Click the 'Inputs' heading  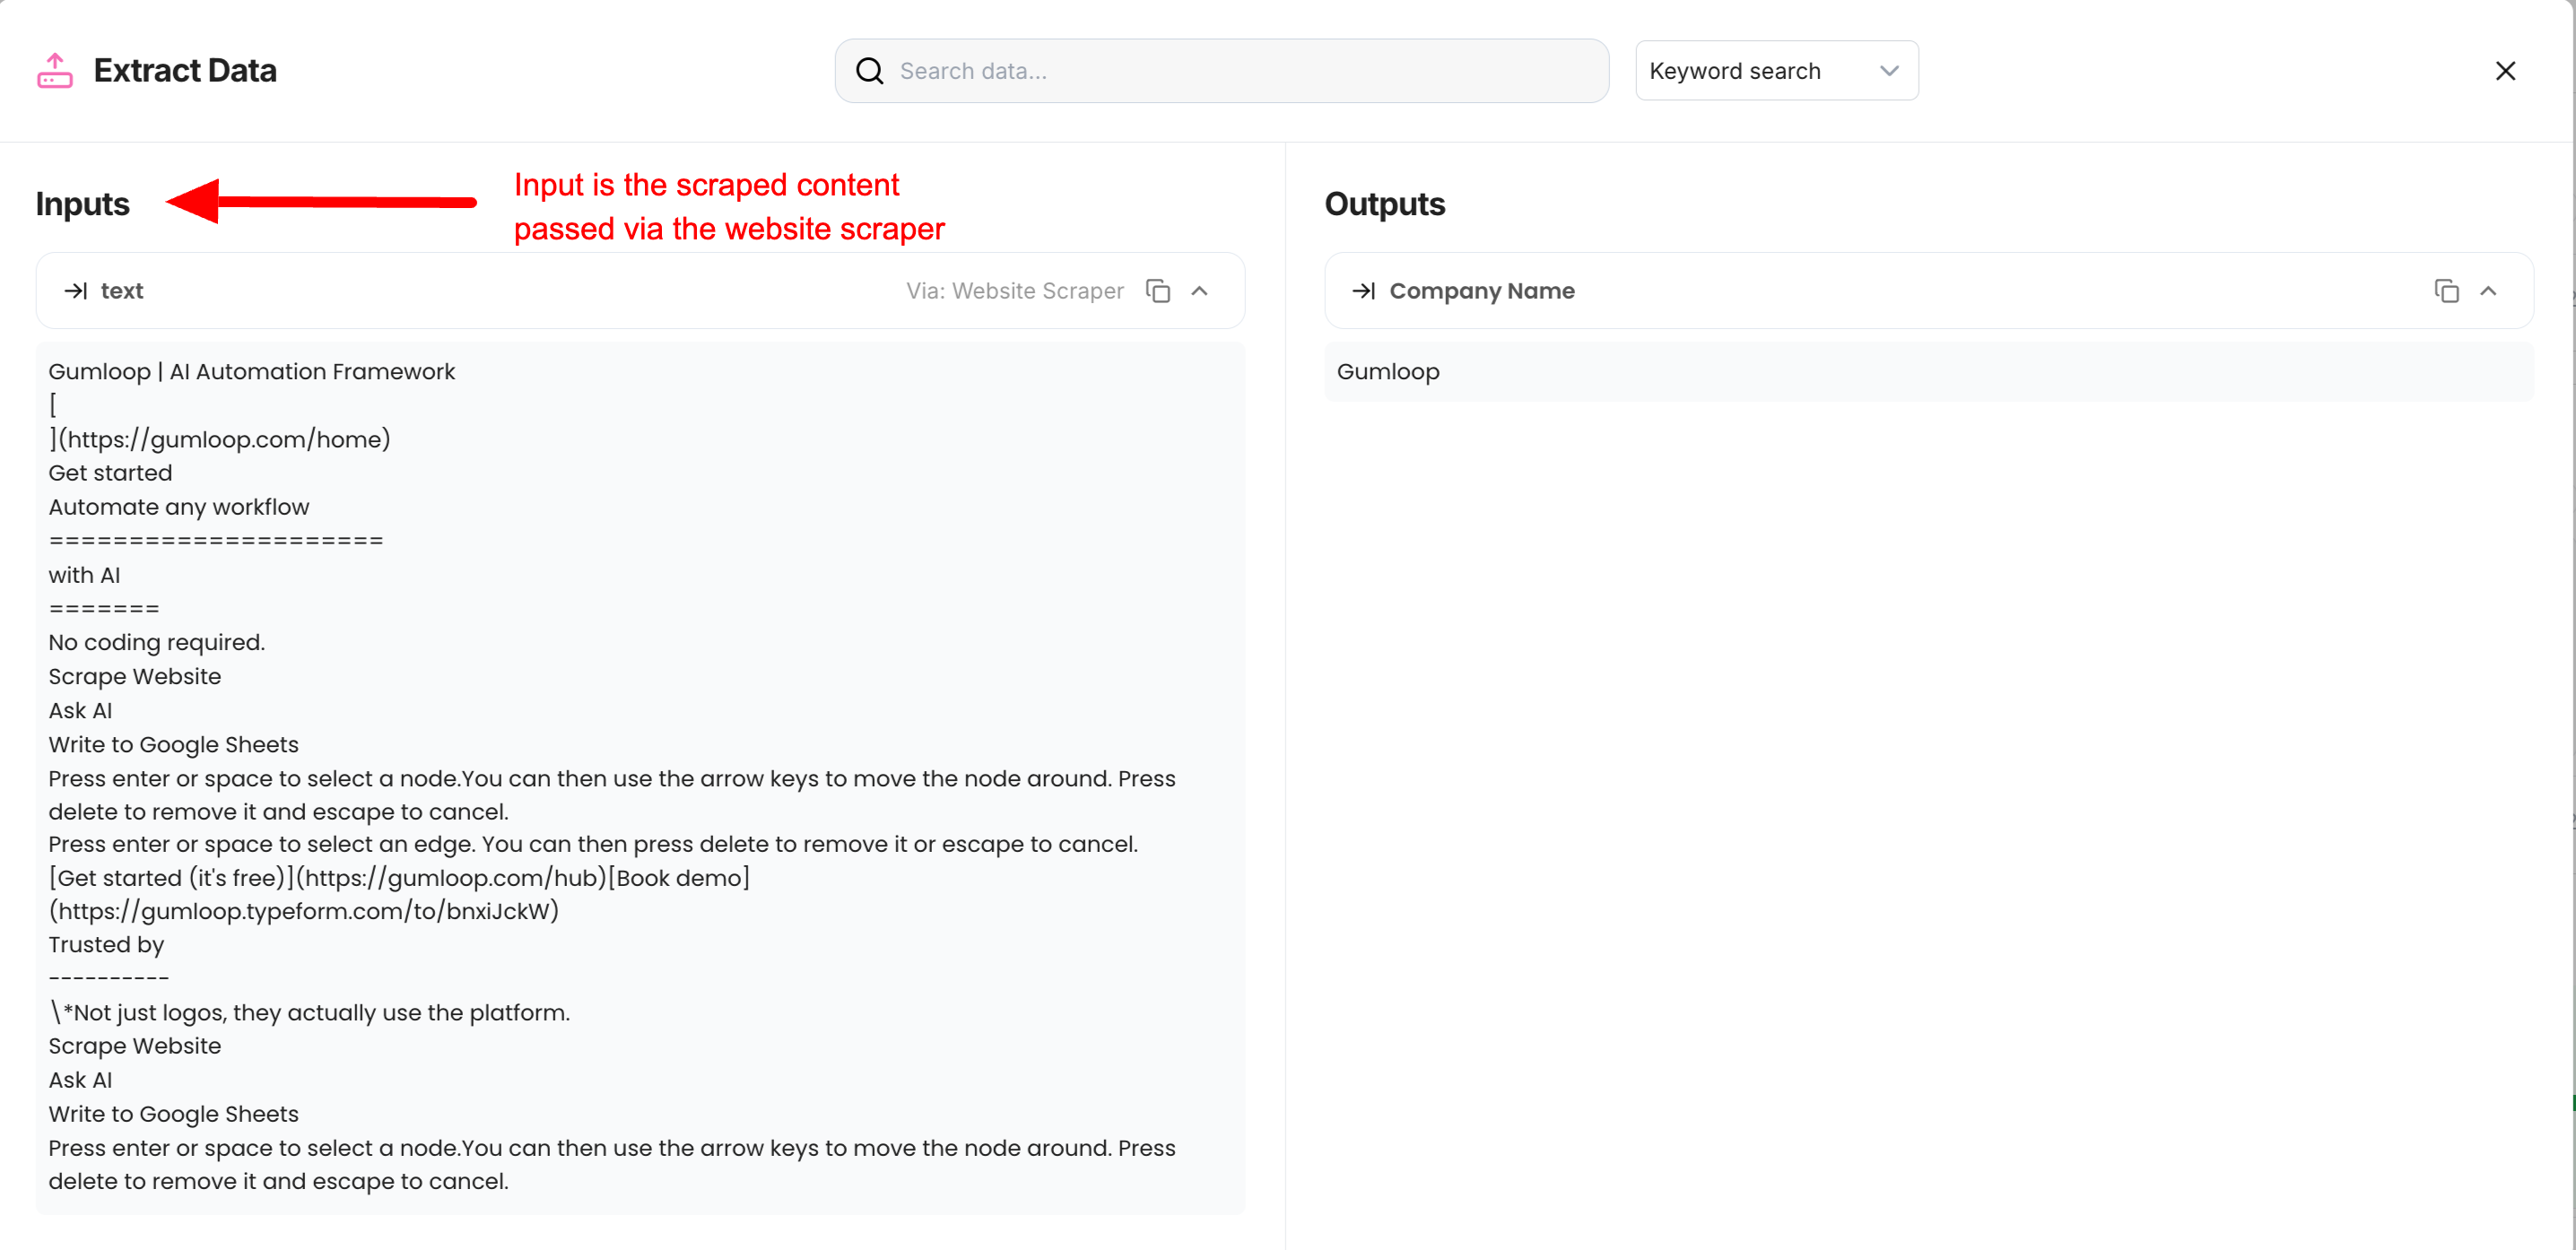82,204
